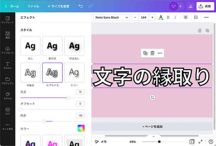
Task: Open the help question mark
Action: click(211, 142)
